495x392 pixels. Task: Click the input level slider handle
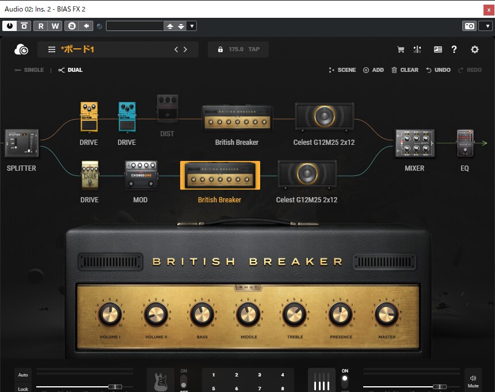tap(115, 387)
